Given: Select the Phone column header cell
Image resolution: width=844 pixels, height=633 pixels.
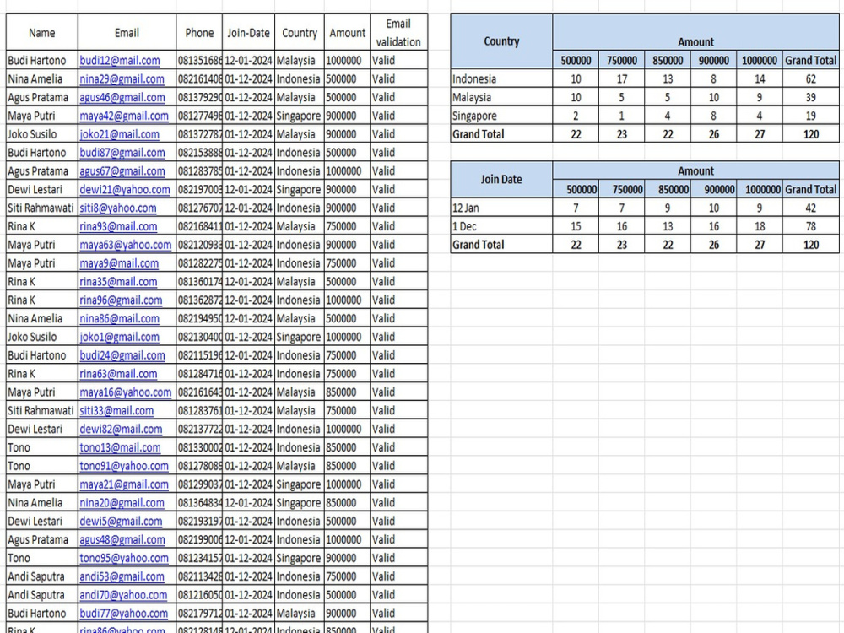Looking at the screenshot, I should click(199, 32).
